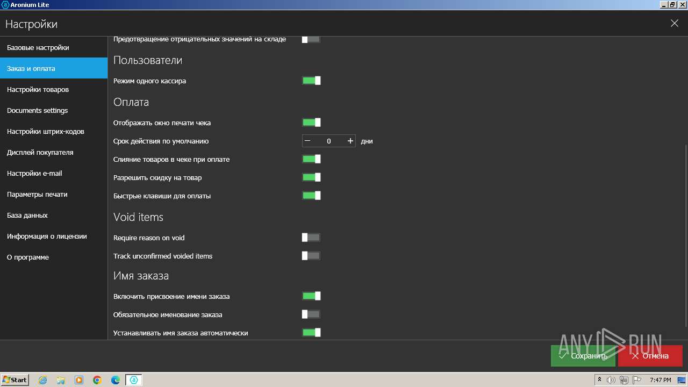Open Базовые настройки section

point(54,47)
